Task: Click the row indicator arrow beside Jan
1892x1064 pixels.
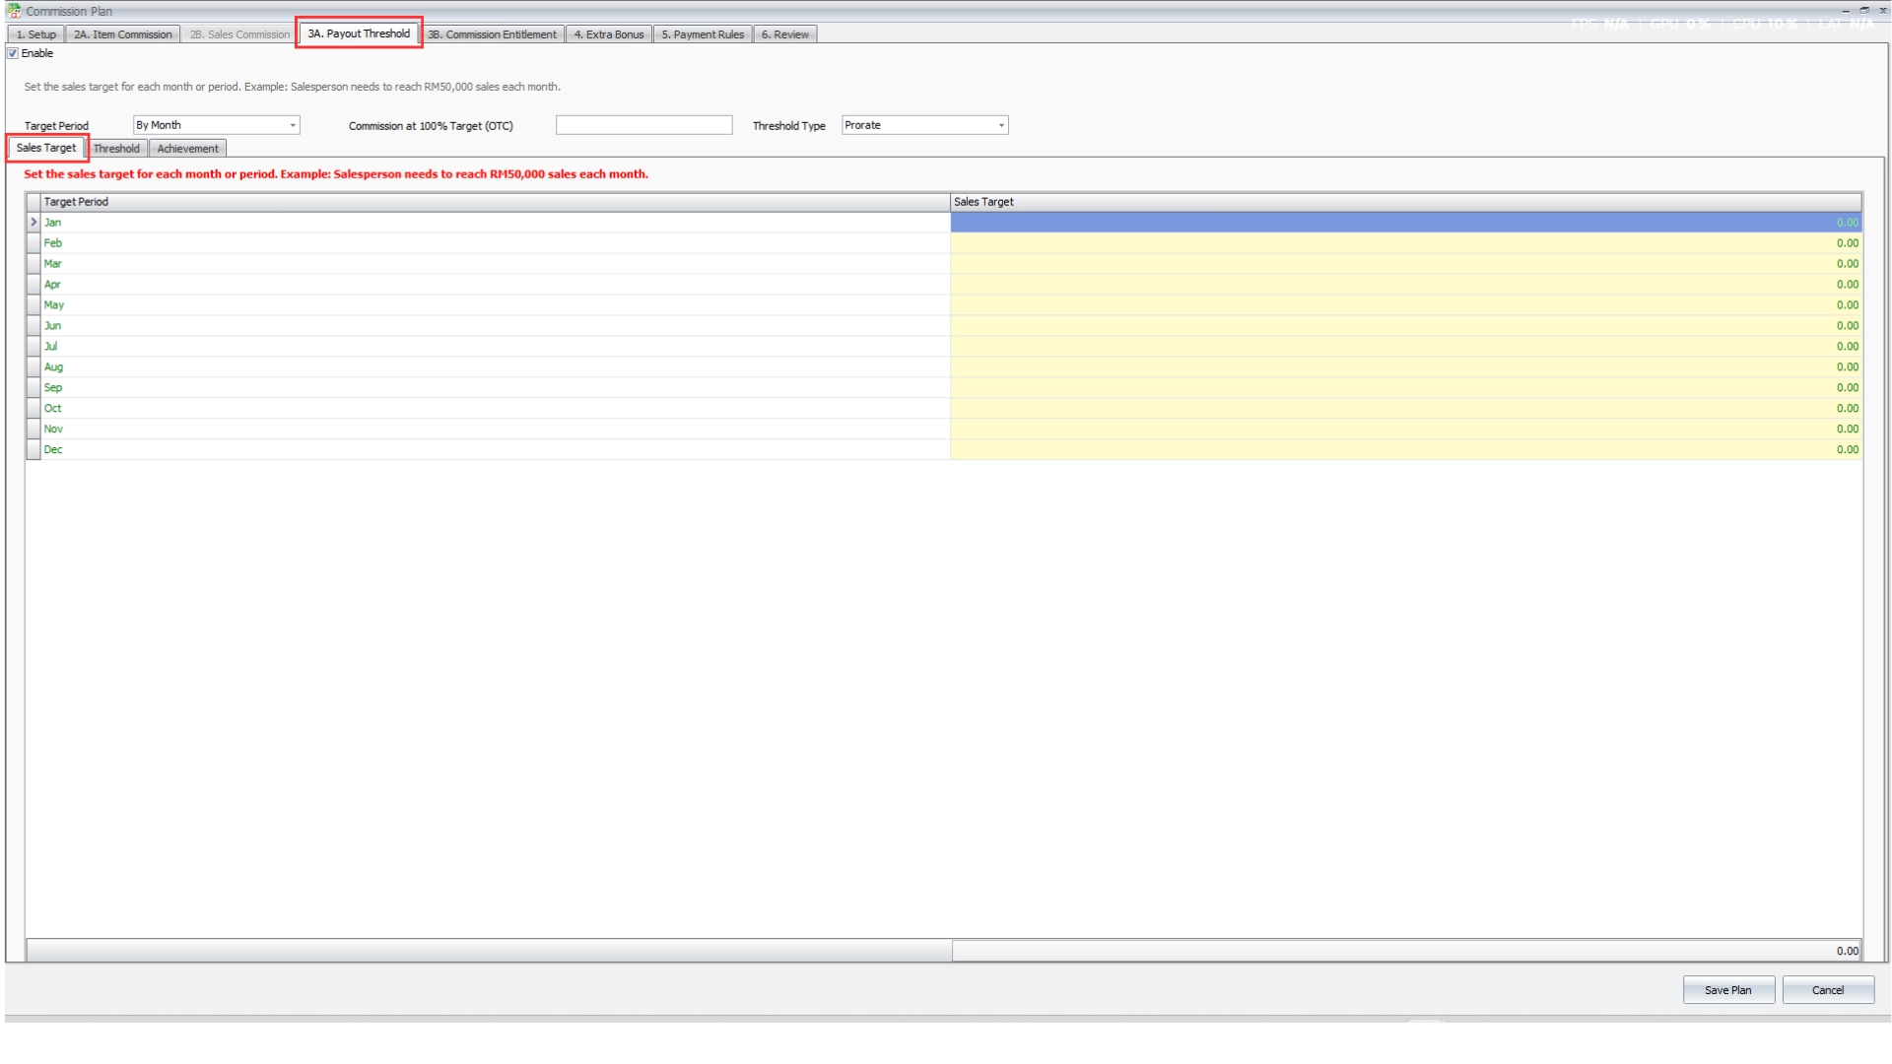Action: 34,223
